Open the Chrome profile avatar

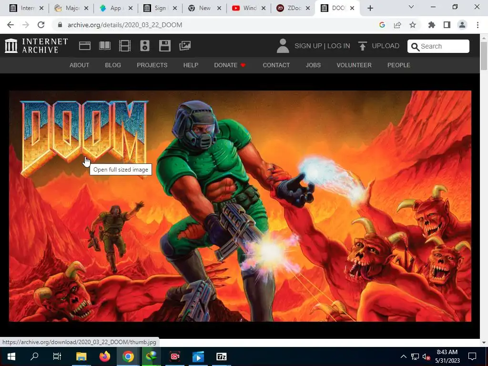tap(462, 25)
